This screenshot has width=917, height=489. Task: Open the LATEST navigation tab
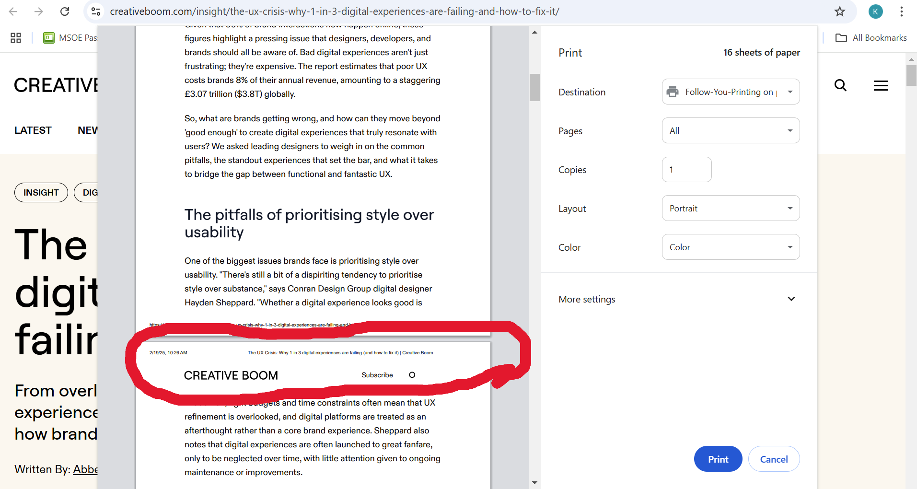click(x=33, y=130)
